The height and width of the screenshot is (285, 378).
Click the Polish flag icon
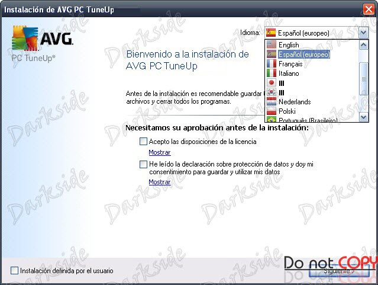(271, 111)
